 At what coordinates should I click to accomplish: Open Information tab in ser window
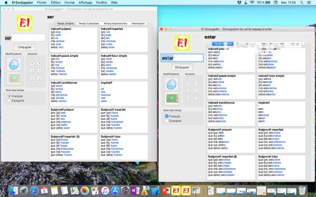click(x=138, y=24)
